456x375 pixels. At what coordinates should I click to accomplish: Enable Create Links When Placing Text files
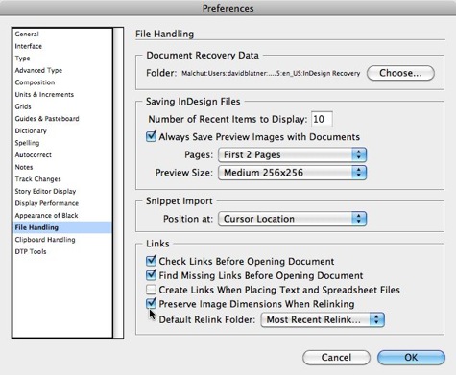(151, 290)
